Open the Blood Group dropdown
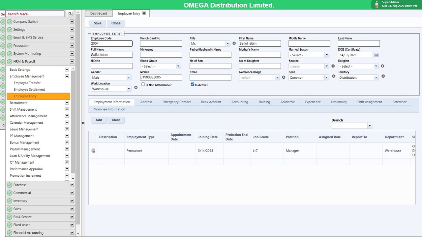422x237 pixels. point(178,66)
